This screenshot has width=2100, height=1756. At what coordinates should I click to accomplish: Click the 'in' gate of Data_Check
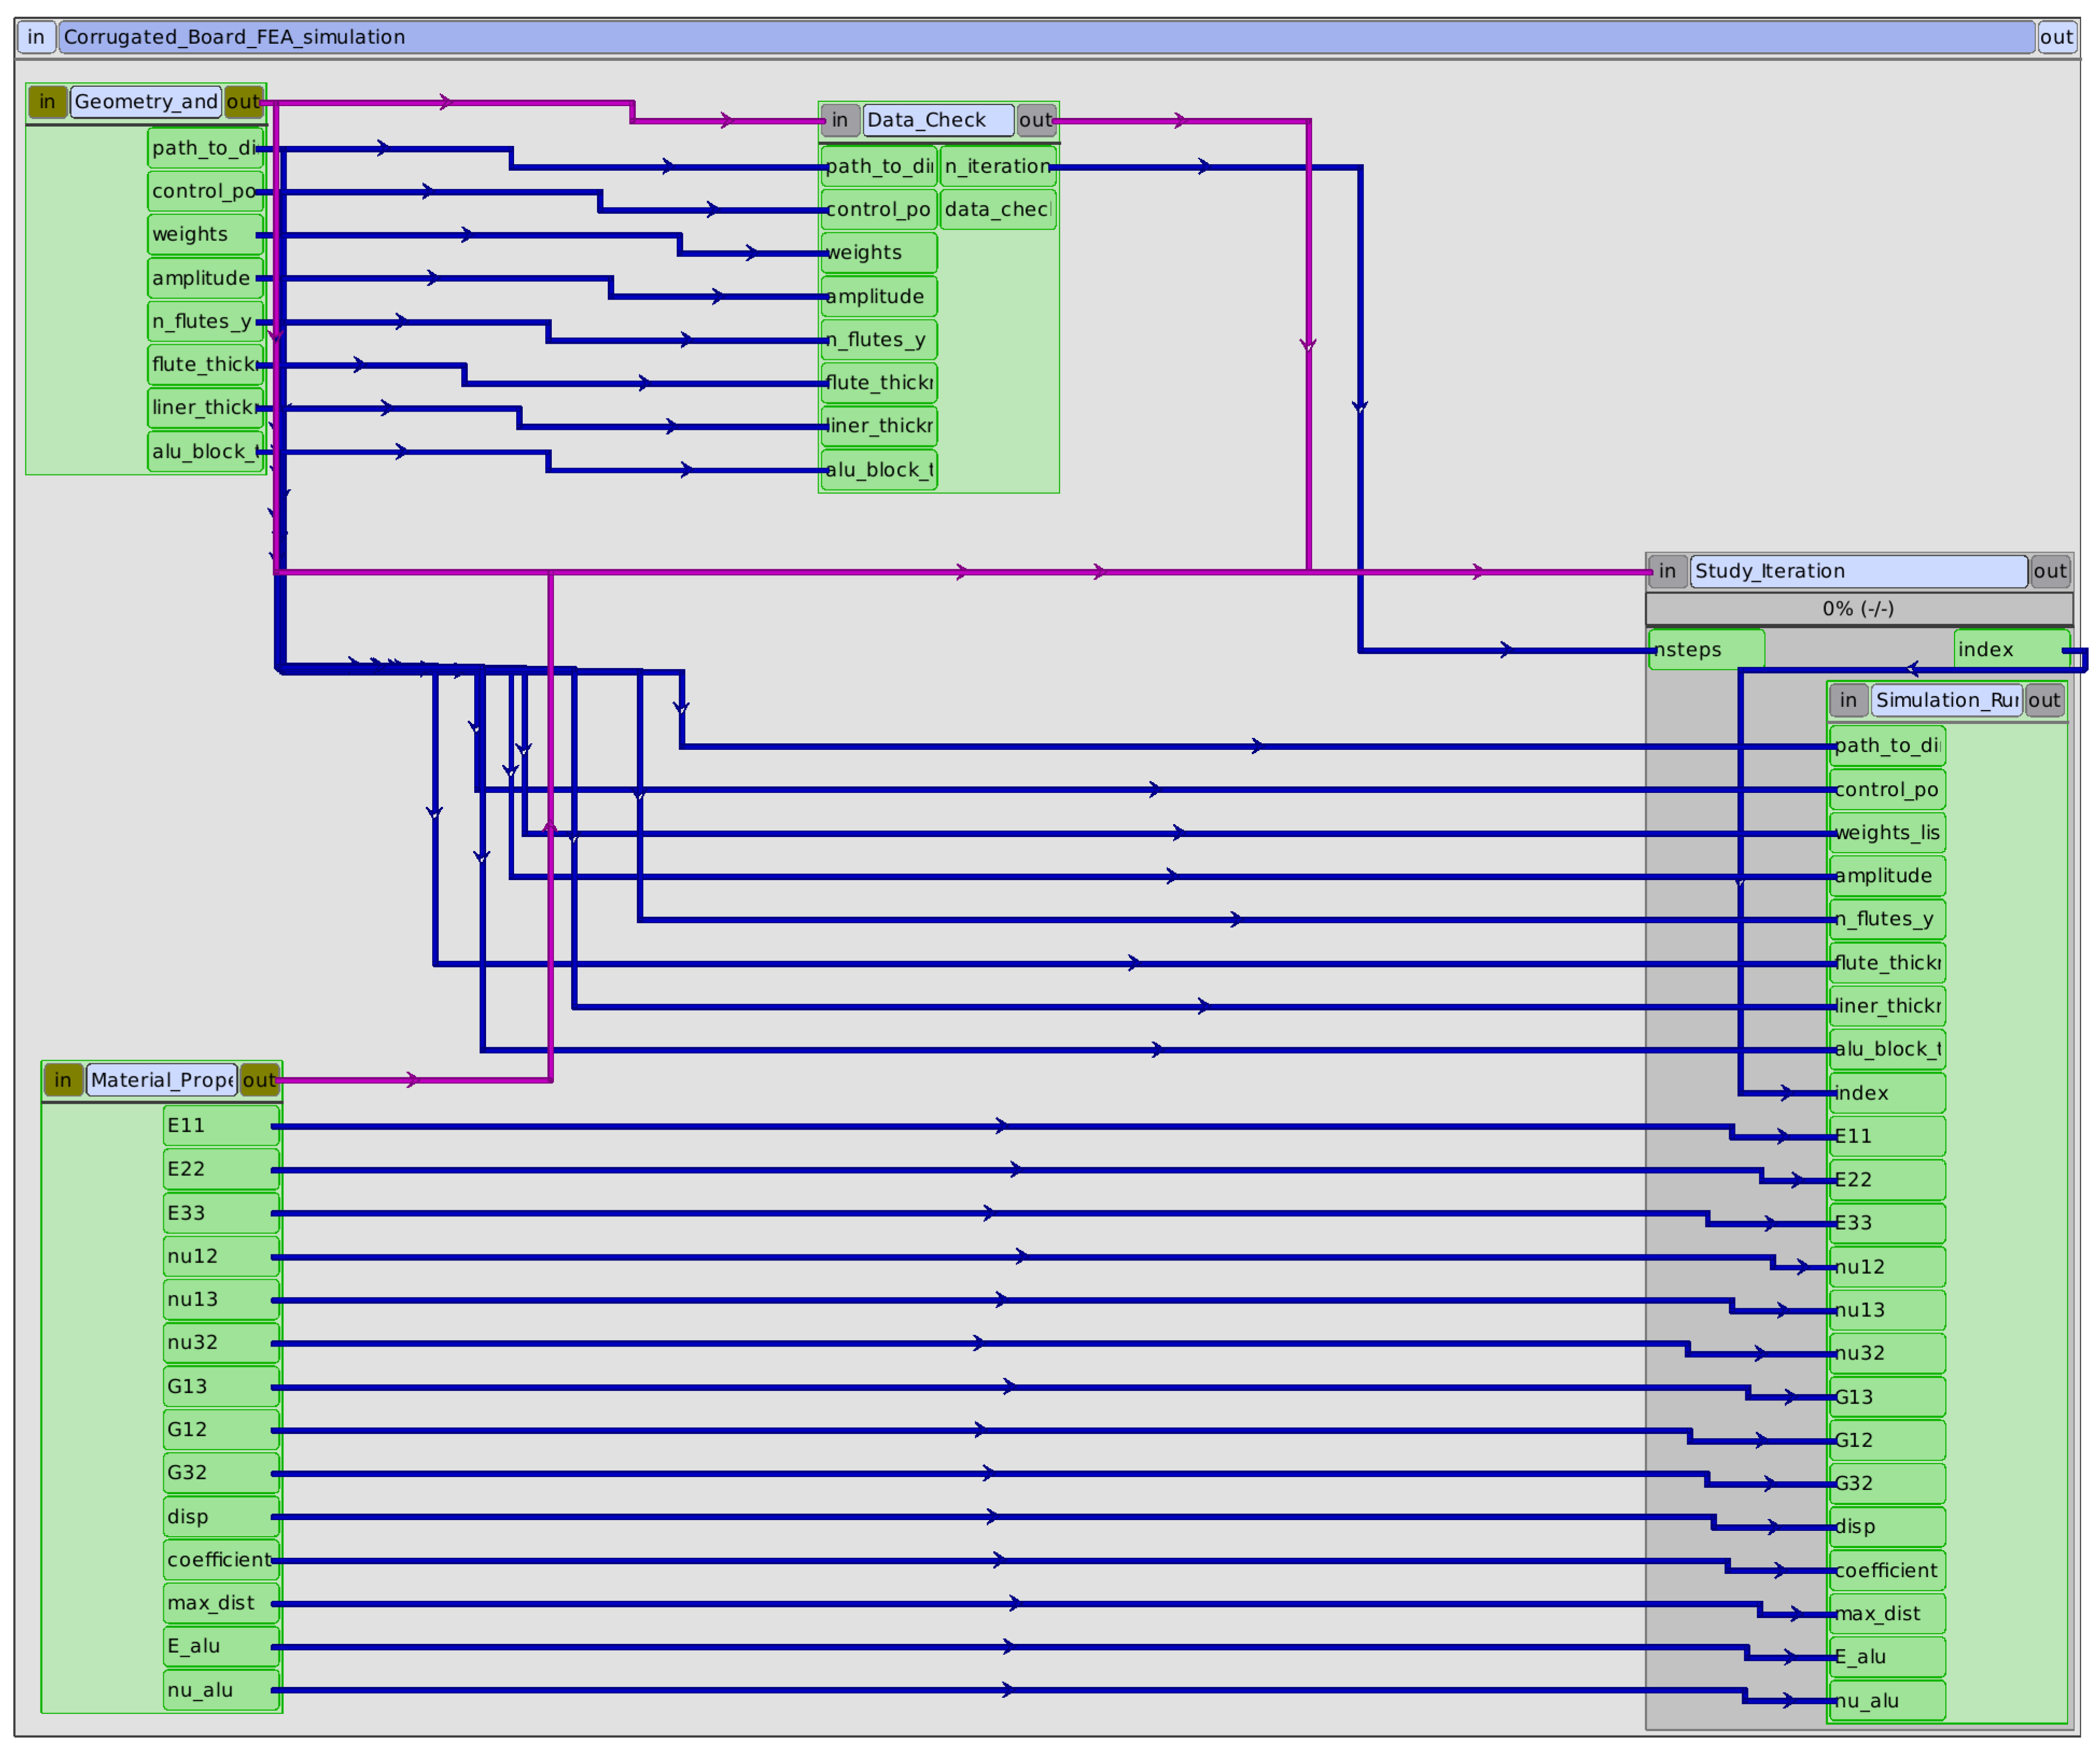click(840, 120)
